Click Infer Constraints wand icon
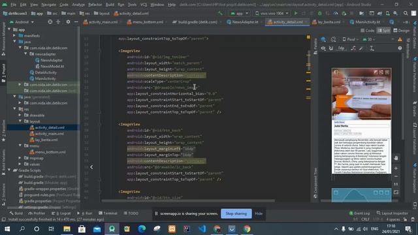This screenshot has height=235, width=418. pos(361,48)
